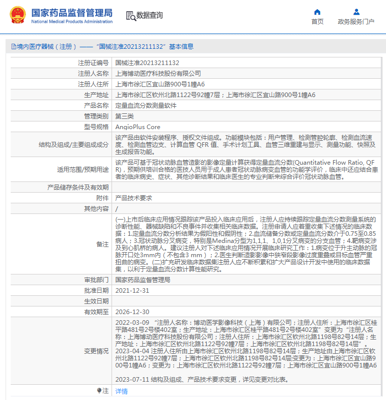Click the 变更情况 label

(96, 351)
